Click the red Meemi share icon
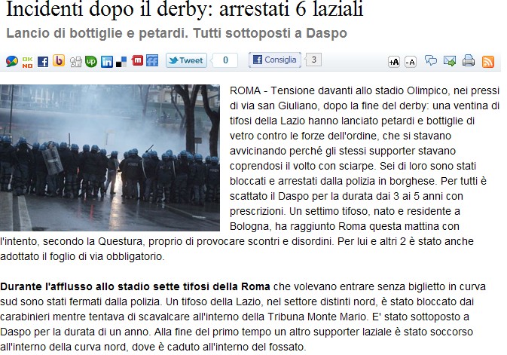The height and width of the screenshot is (355, 507). click(x=137, y=60)
